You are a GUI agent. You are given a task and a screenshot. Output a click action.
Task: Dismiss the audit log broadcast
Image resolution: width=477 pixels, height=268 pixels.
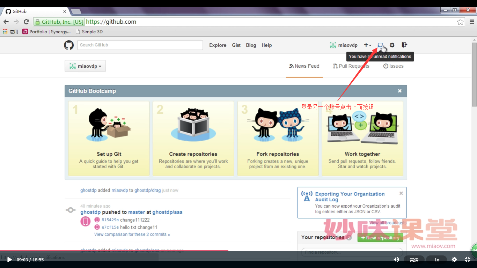point(401,193)
